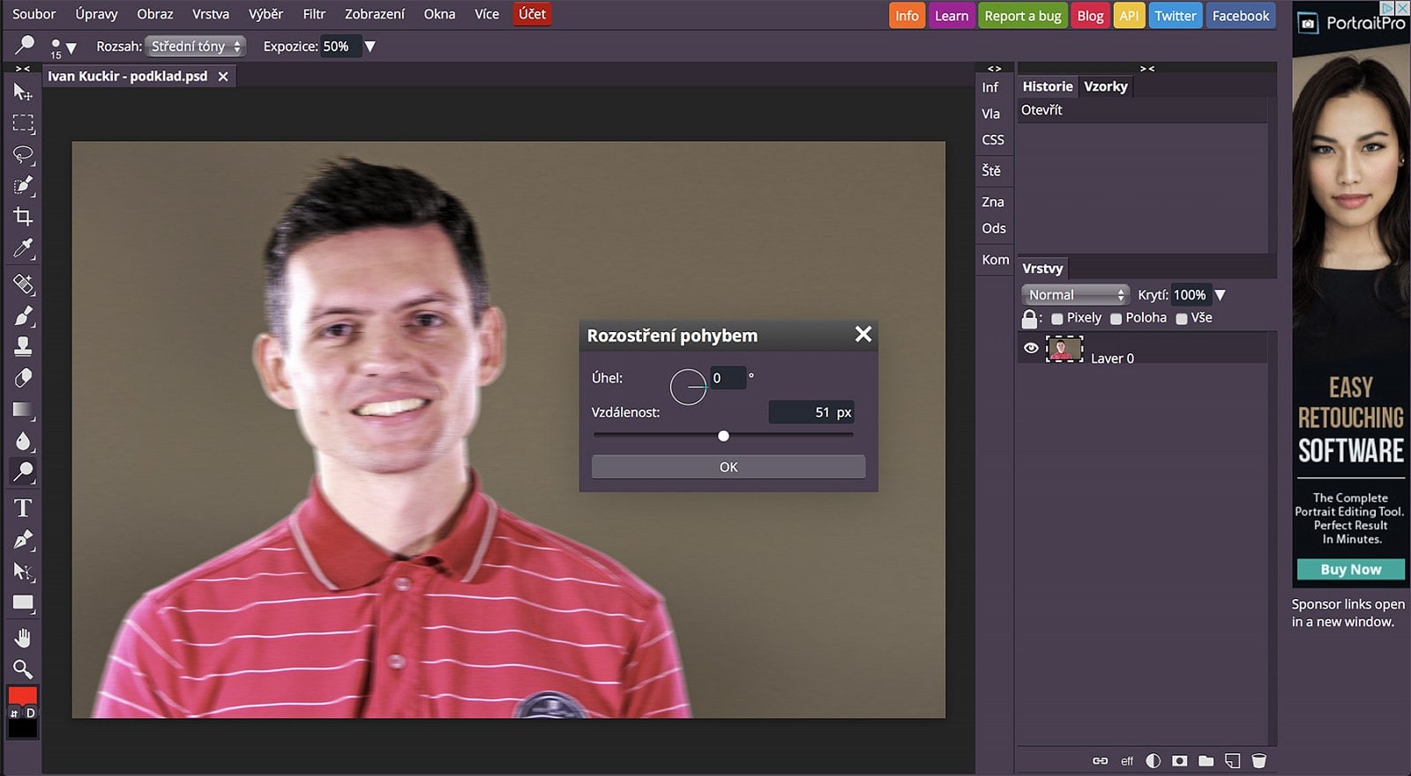The width and height of the screenshot is (1411, 776).
Task: Select the Dodge tool in toolbar
Action: (x=23, y=472)
